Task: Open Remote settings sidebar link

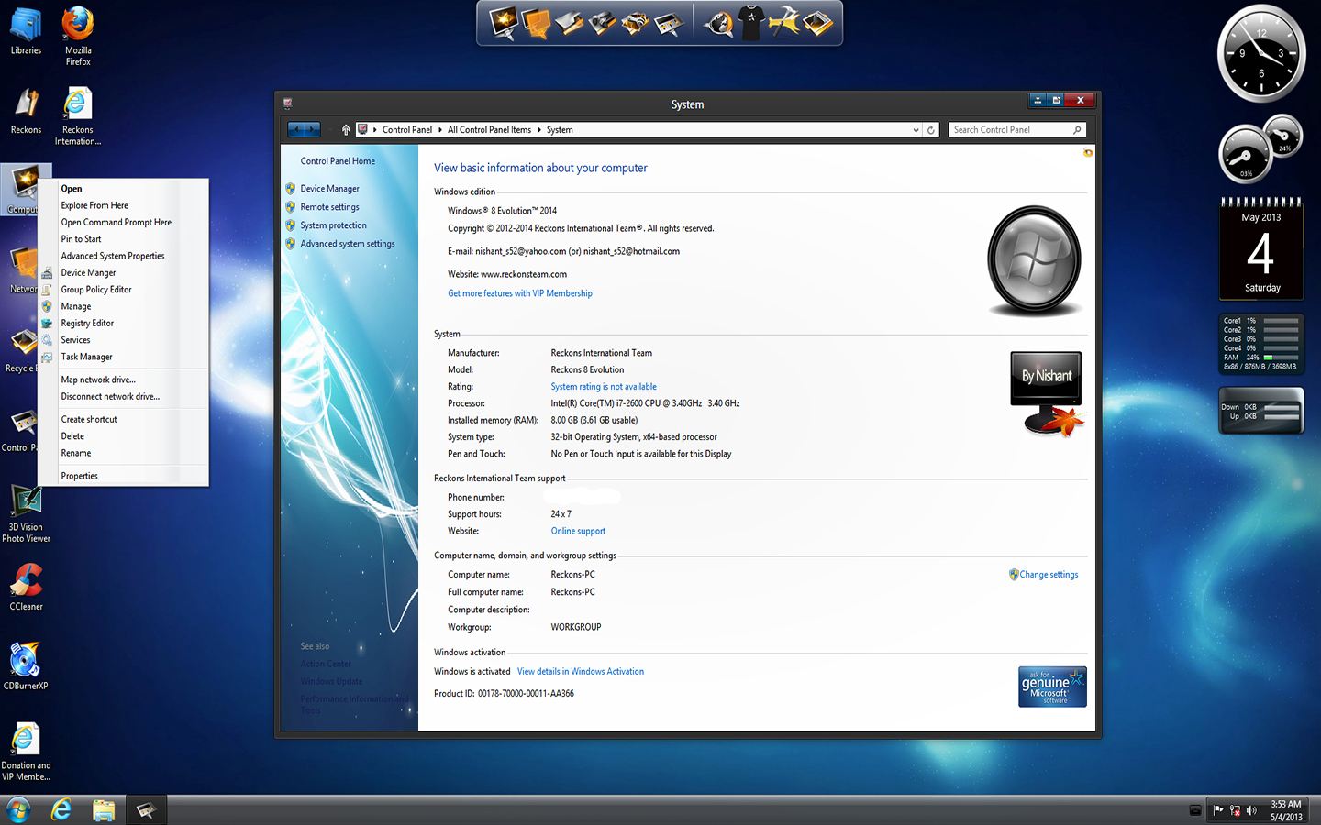Action: pos(329,207)
